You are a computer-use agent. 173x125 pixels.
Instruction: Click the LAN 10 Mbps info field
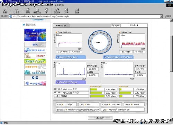(66, 105)
